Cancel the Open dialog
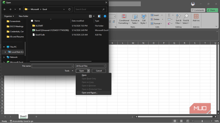Image resolution: width=220 pixels, height=123 pixels. (99, 71)
